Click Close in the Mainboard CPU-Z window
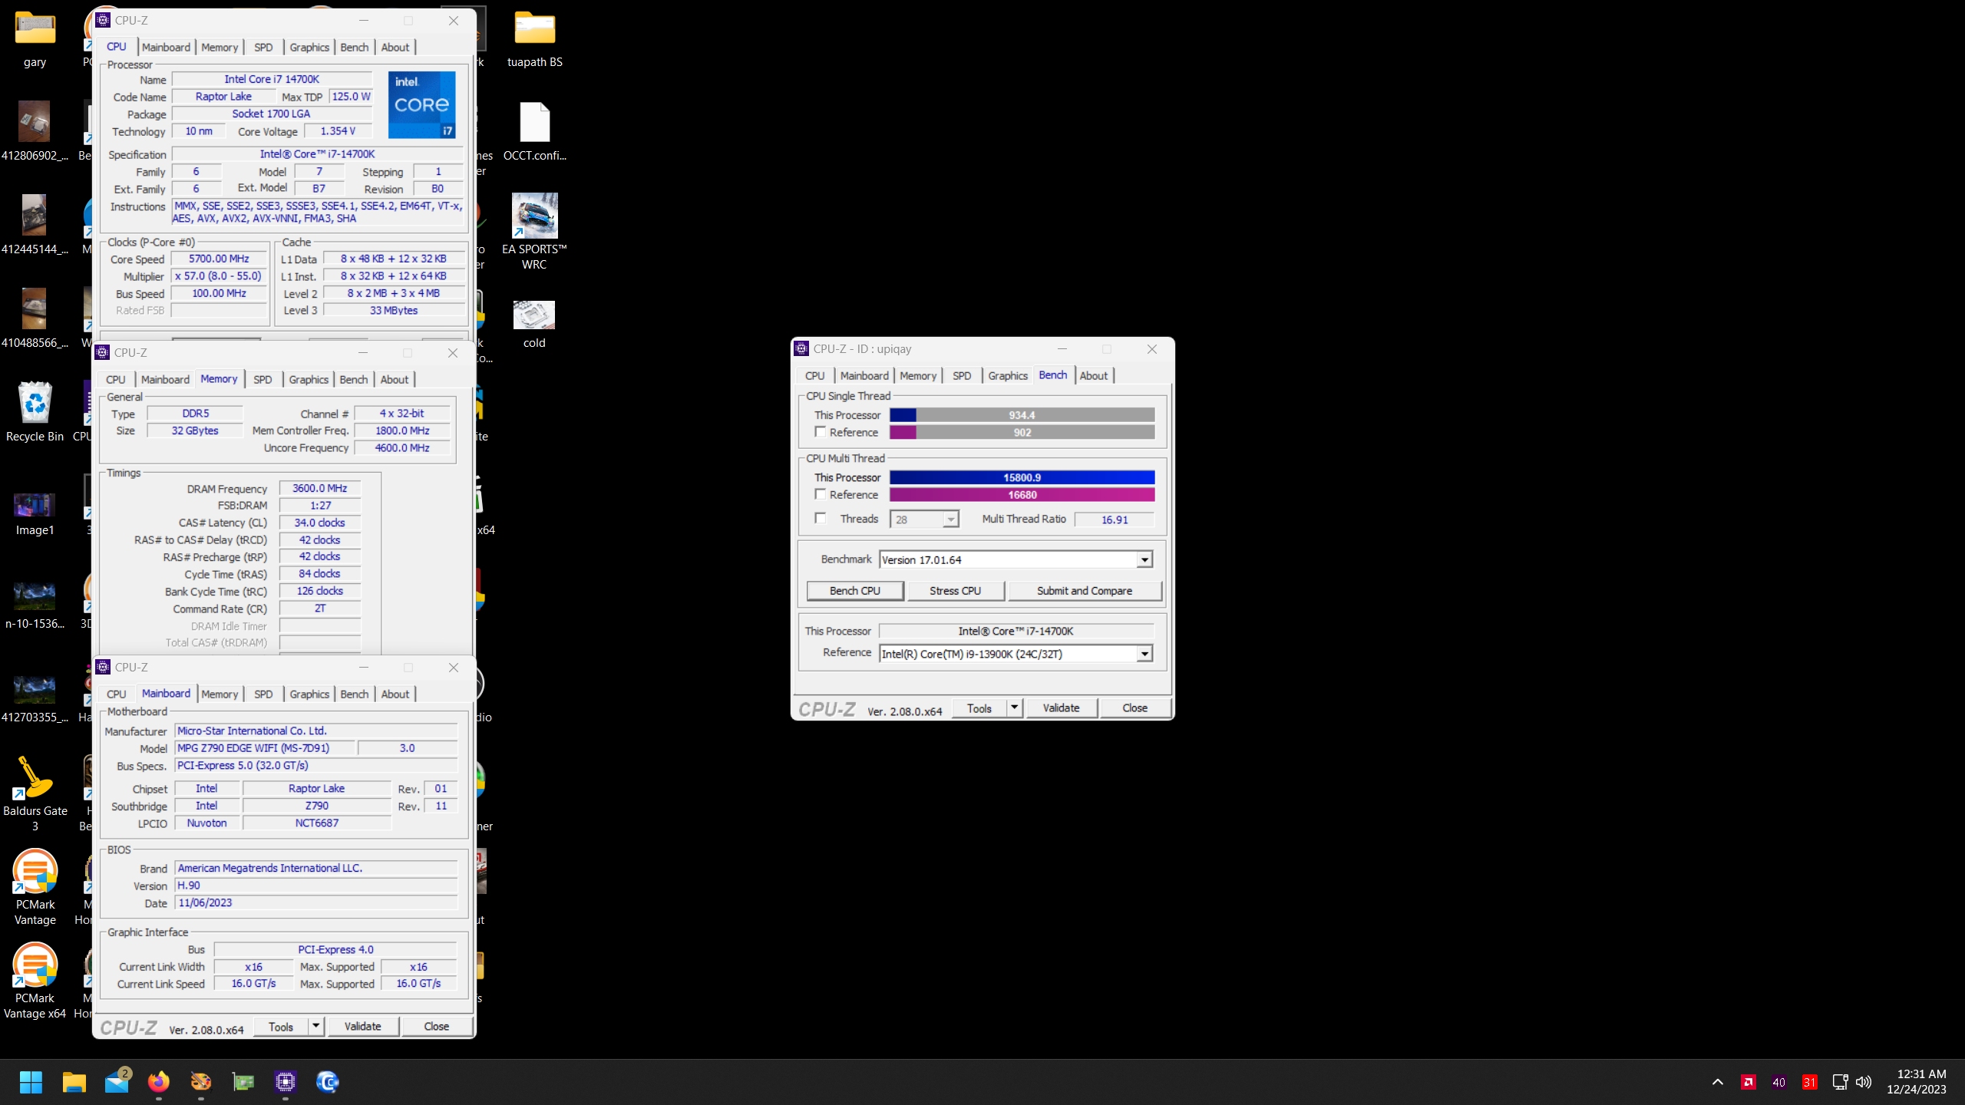 click(437, 1026)
